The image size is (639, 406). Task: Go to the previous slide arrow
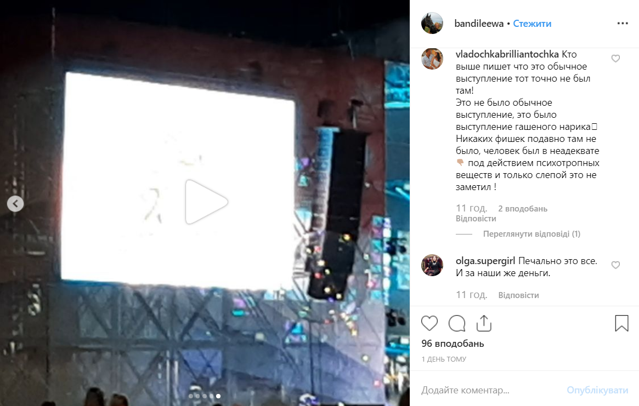pyautogui.click(x=15, y=204)
